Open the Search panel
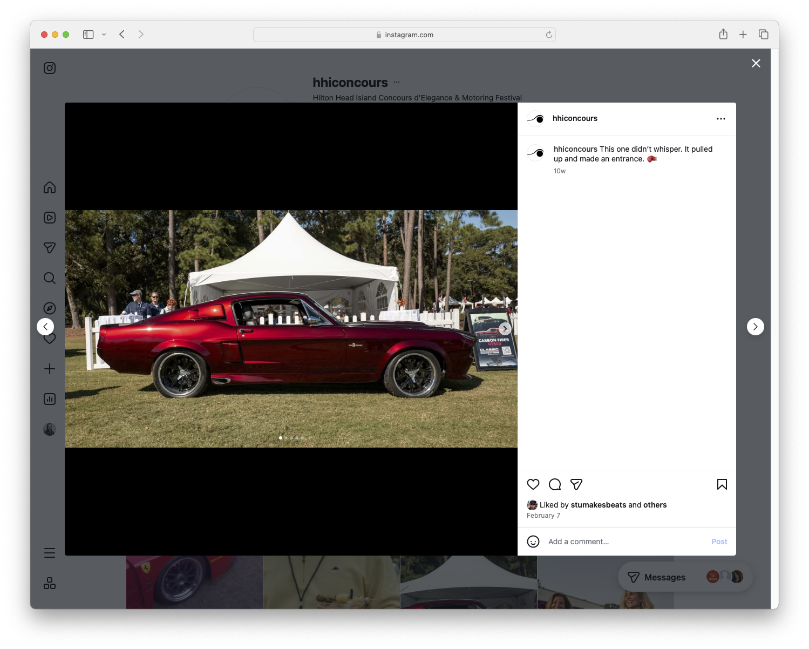Viewport: 809px width, 649px height. tap(50, 278)
